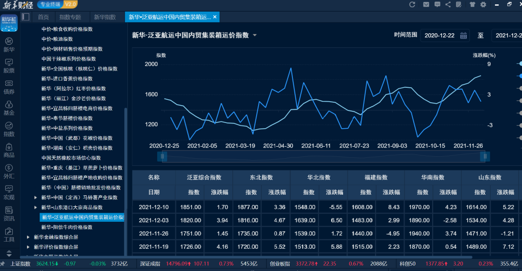The width and height of the screenshot is (522, 271).
Task: Click the 新华社 logo in sidebar
Action: [9, 23]
